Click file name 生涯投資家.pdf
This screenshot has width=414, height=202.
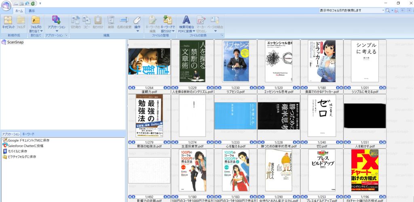tap(192, 146)
